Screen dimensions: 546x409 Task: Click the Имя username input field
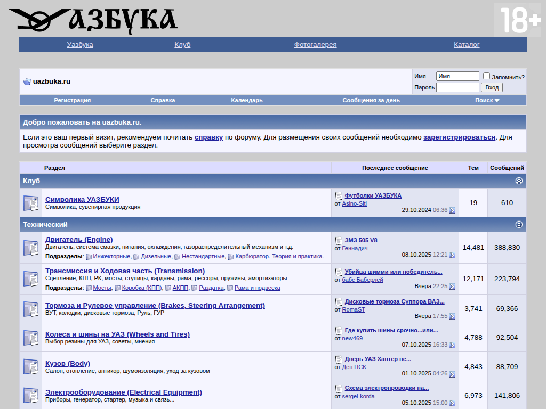pos(457,76)
